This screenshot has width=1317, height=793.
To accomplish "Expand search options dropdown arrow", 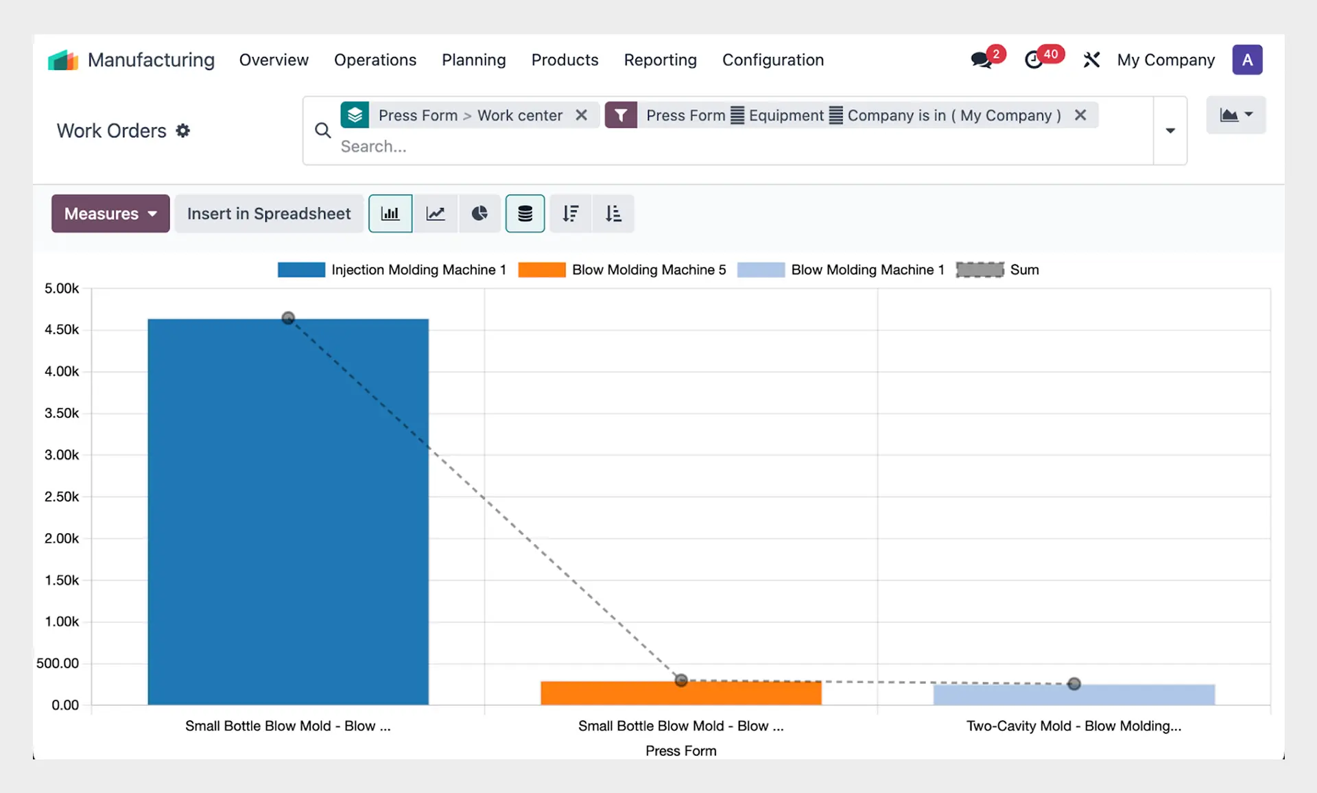I will [x=1170, y=130].
